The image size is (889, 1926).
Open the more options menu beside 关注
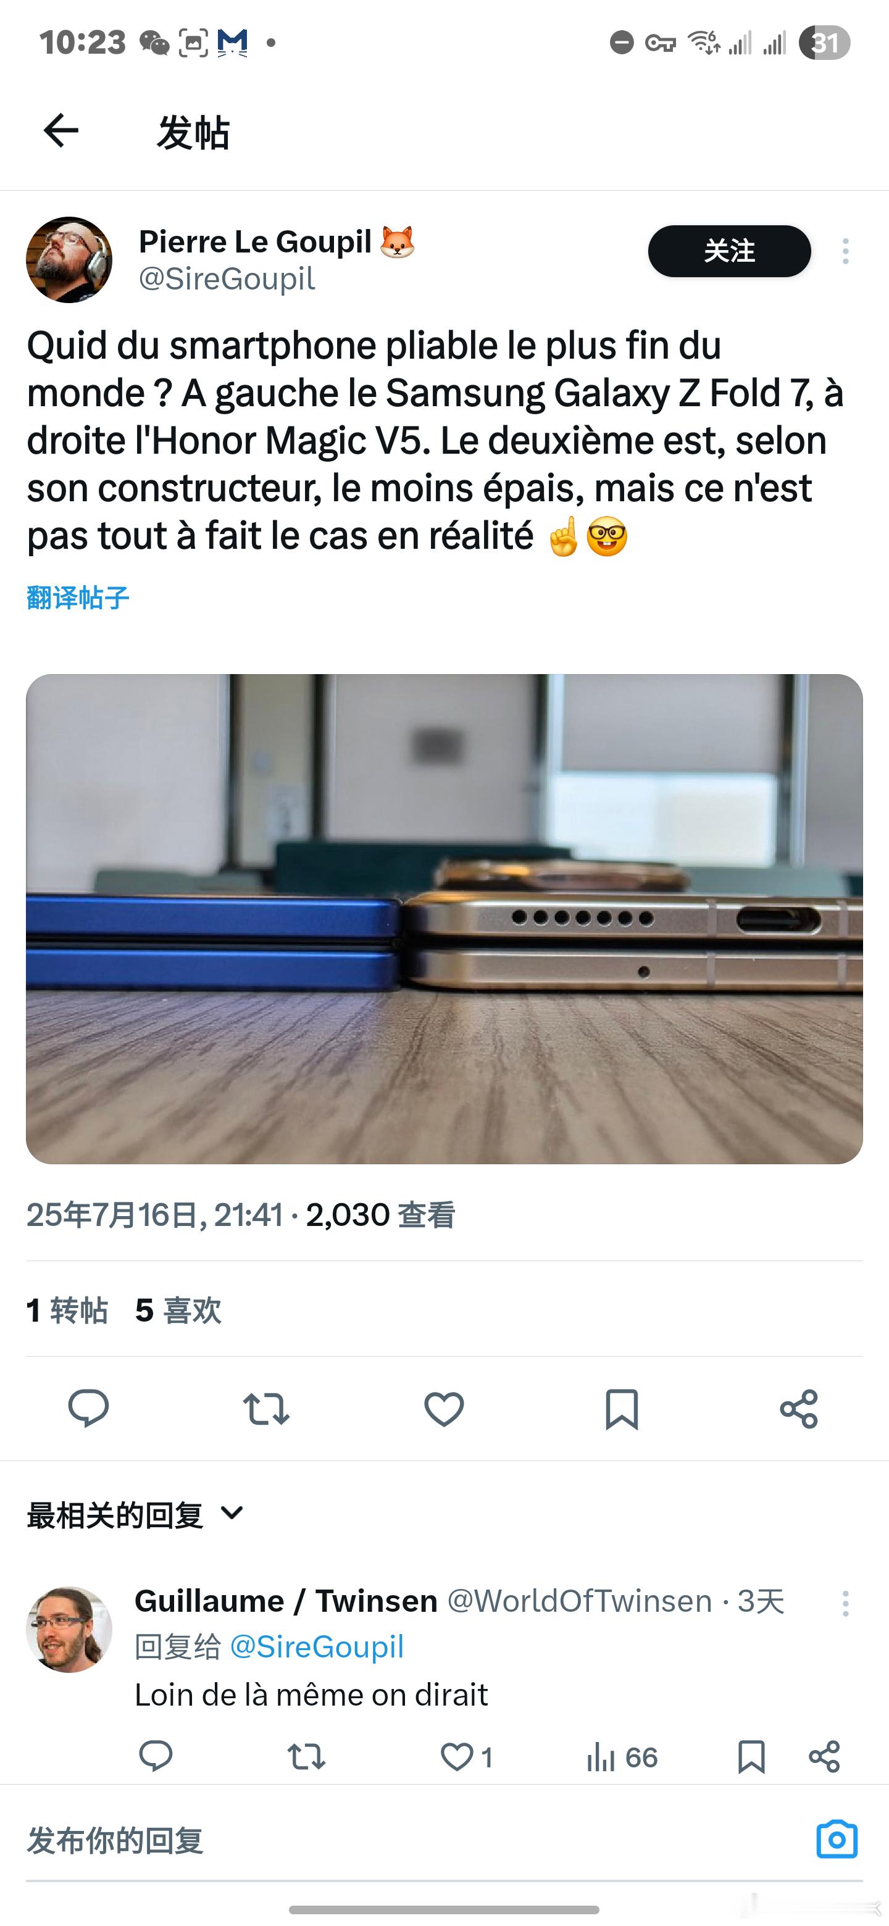click(846, 251)
